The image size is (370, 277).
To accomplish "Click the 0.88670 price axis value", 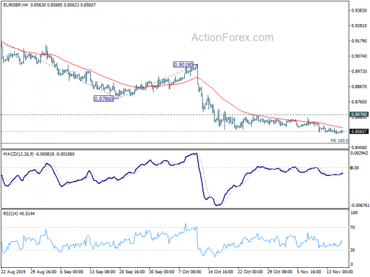I will coord(359,87).
